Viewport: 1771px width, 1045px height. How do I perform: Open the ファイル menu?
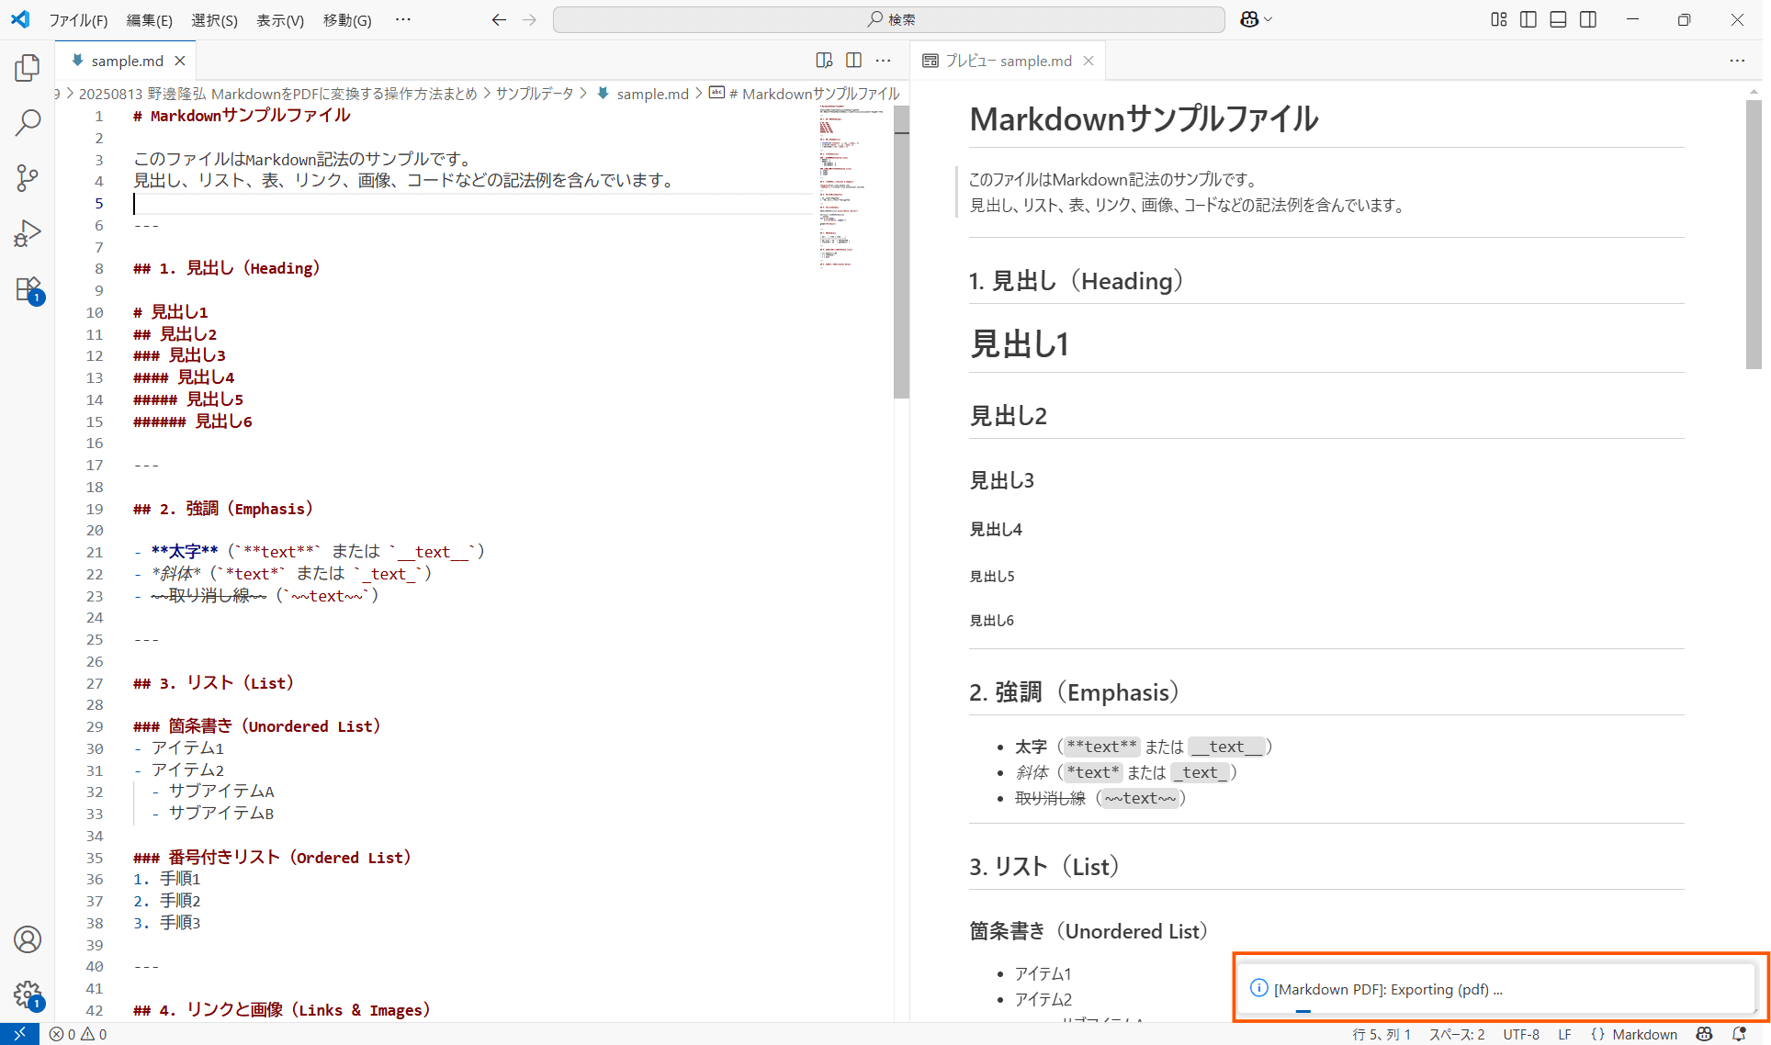click(78, 19)
